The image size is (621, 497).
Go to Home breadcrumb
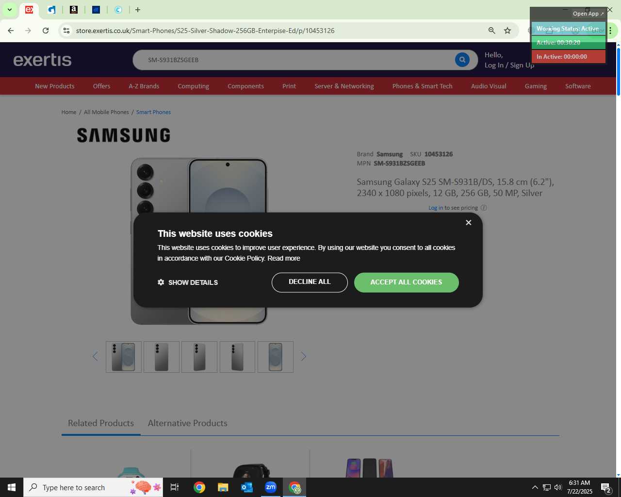tap(69, 112)
